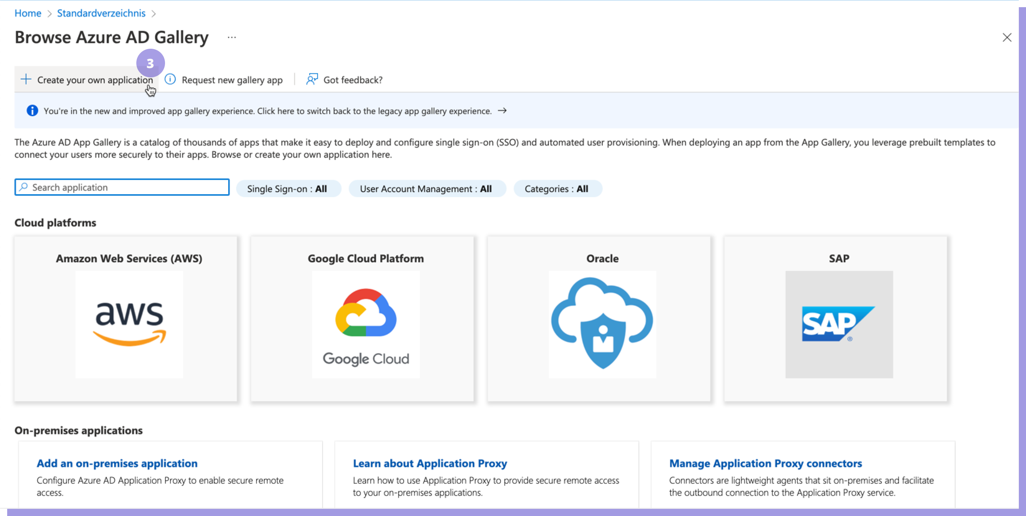Click the info icon beside Request new gallery app
1026x516 pixels.
tap(170, 79)
